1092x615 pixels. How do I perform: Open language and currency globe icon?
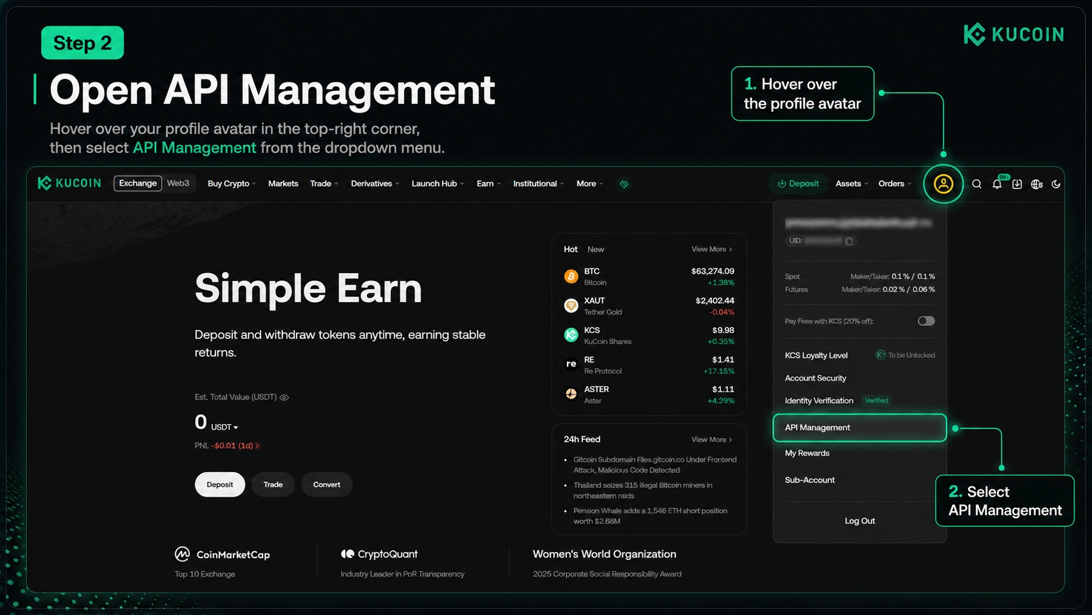(x=1036, y=184)
